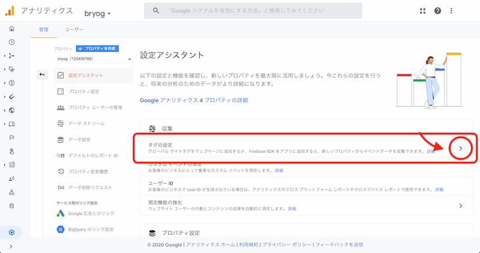The width and height of the screenshot is (480, 253).
Task: Click the Google Analytics logo
Action: [10, 11]
